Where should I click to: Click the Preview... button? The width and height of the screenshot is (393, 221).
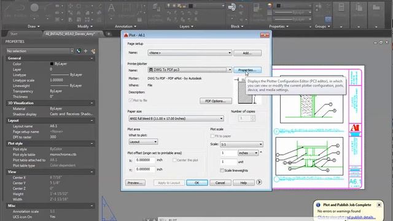click(135, 183)
